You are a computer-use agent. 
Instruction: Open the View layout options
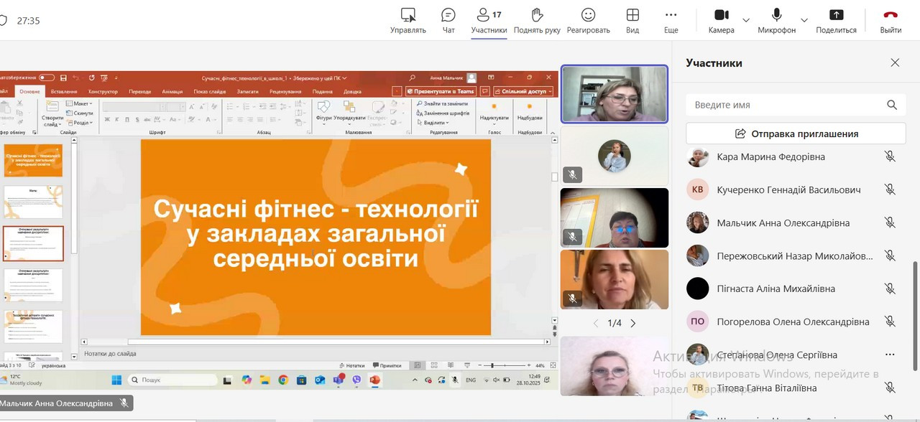tap(632, 16)
